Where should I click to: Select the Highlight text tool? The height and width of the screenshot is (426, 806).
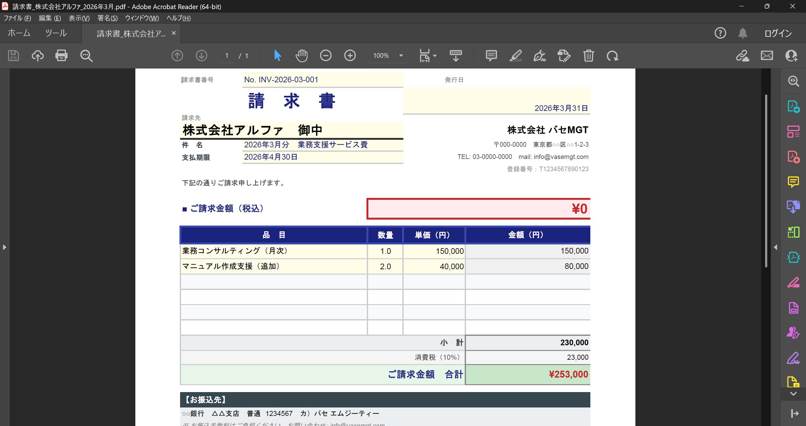pos(515,56)
